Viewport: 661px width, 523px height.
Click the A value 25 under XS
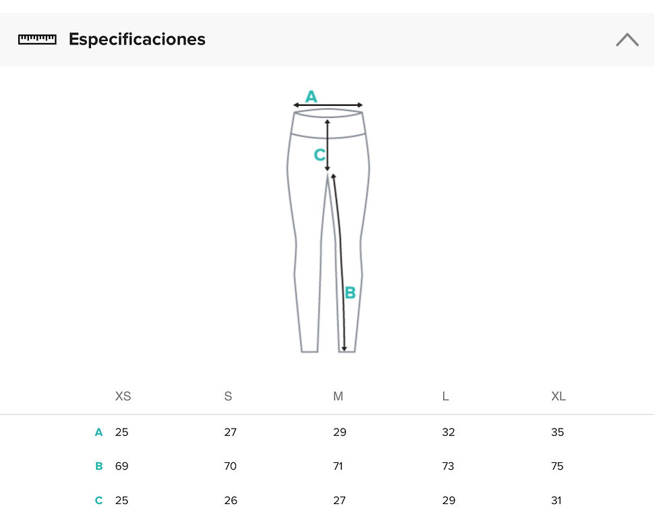(x=122, y=432)
